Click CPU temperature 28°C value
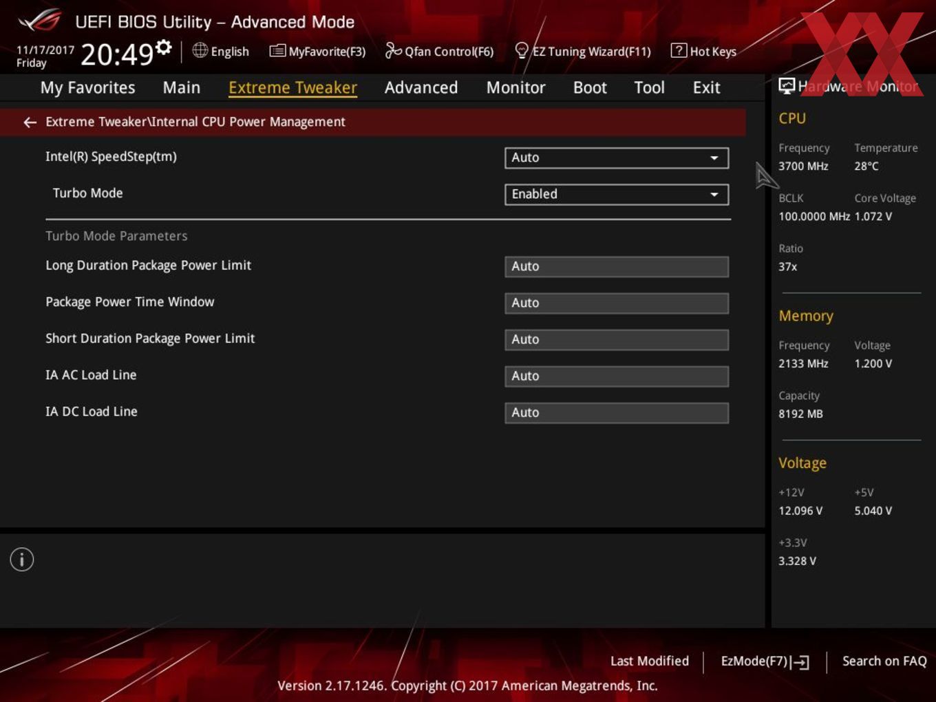 tap(866, 166)
